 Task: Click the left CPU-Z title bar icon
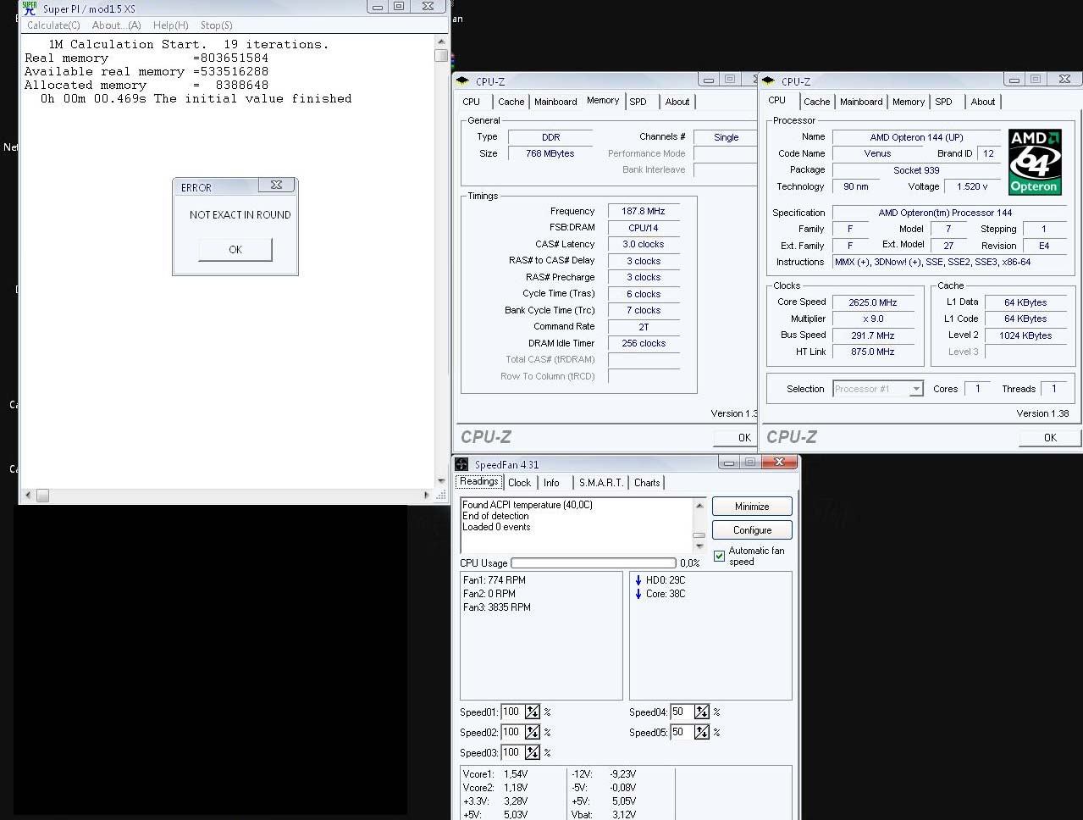[x=463, y=81]
